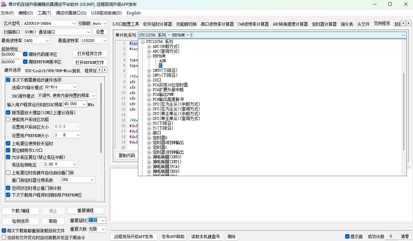Open the 编程(O) menu

tap(26, 13)
